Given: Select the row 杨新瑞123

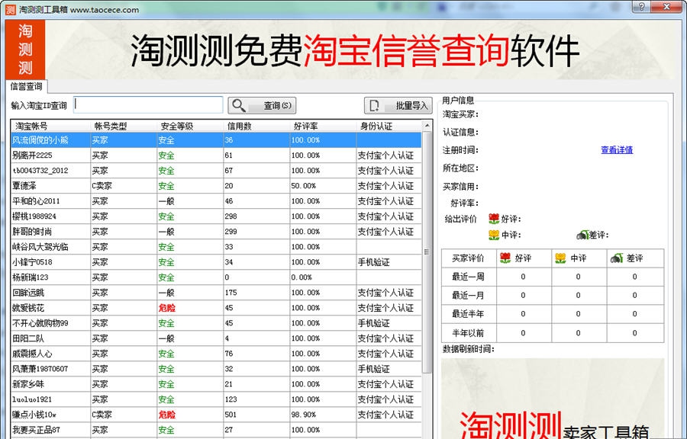Looking at the screenshot, I should pyautogui.click(x=216, y=277).
